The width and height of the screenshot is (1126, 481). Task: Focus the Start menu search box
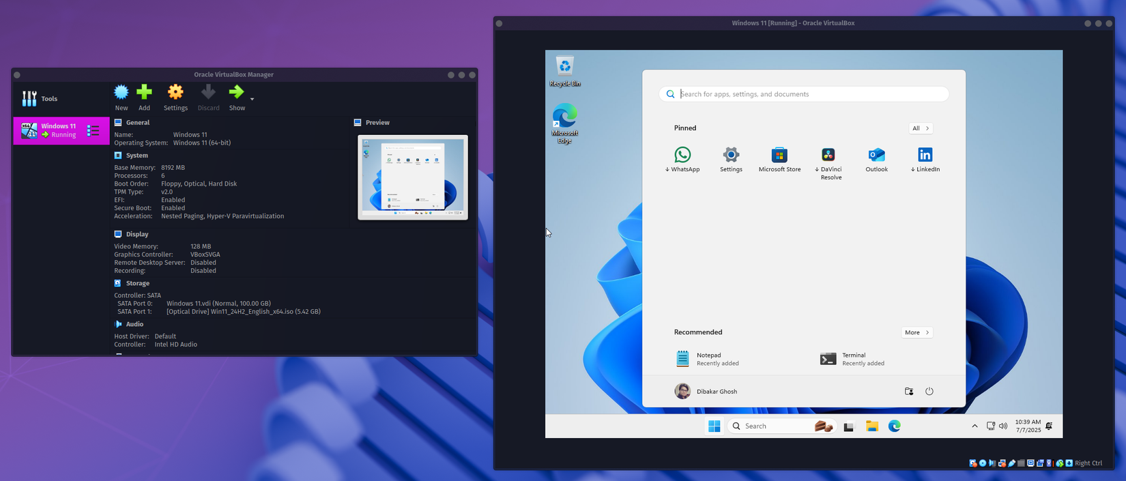click(x=804, y=94)
